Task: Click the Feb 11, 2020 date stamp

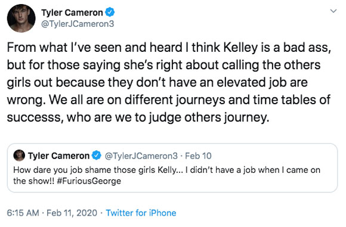Action: [72, 213]
